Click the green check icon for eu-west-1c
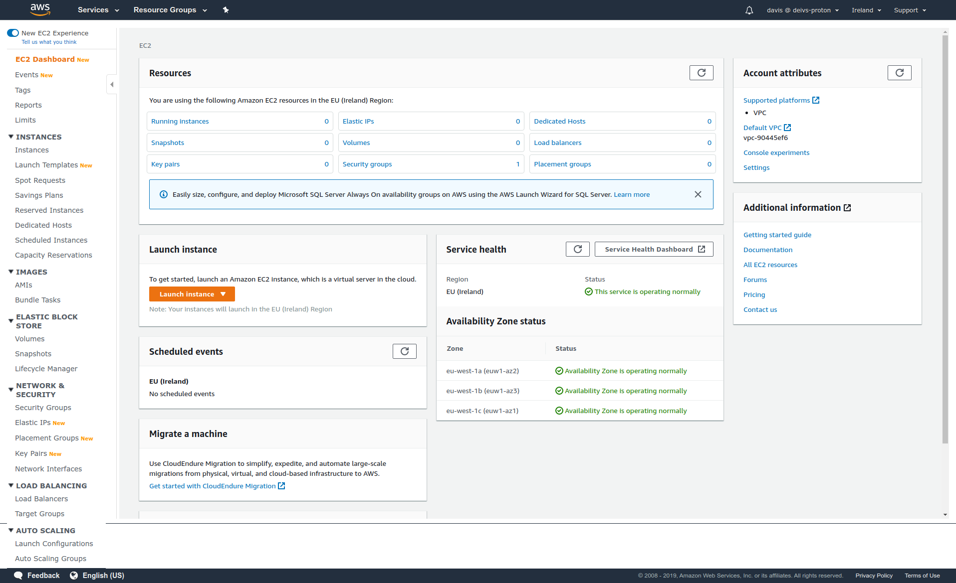Image resolution: width=956 pixels, height=583 pixels. coord(559,411)
